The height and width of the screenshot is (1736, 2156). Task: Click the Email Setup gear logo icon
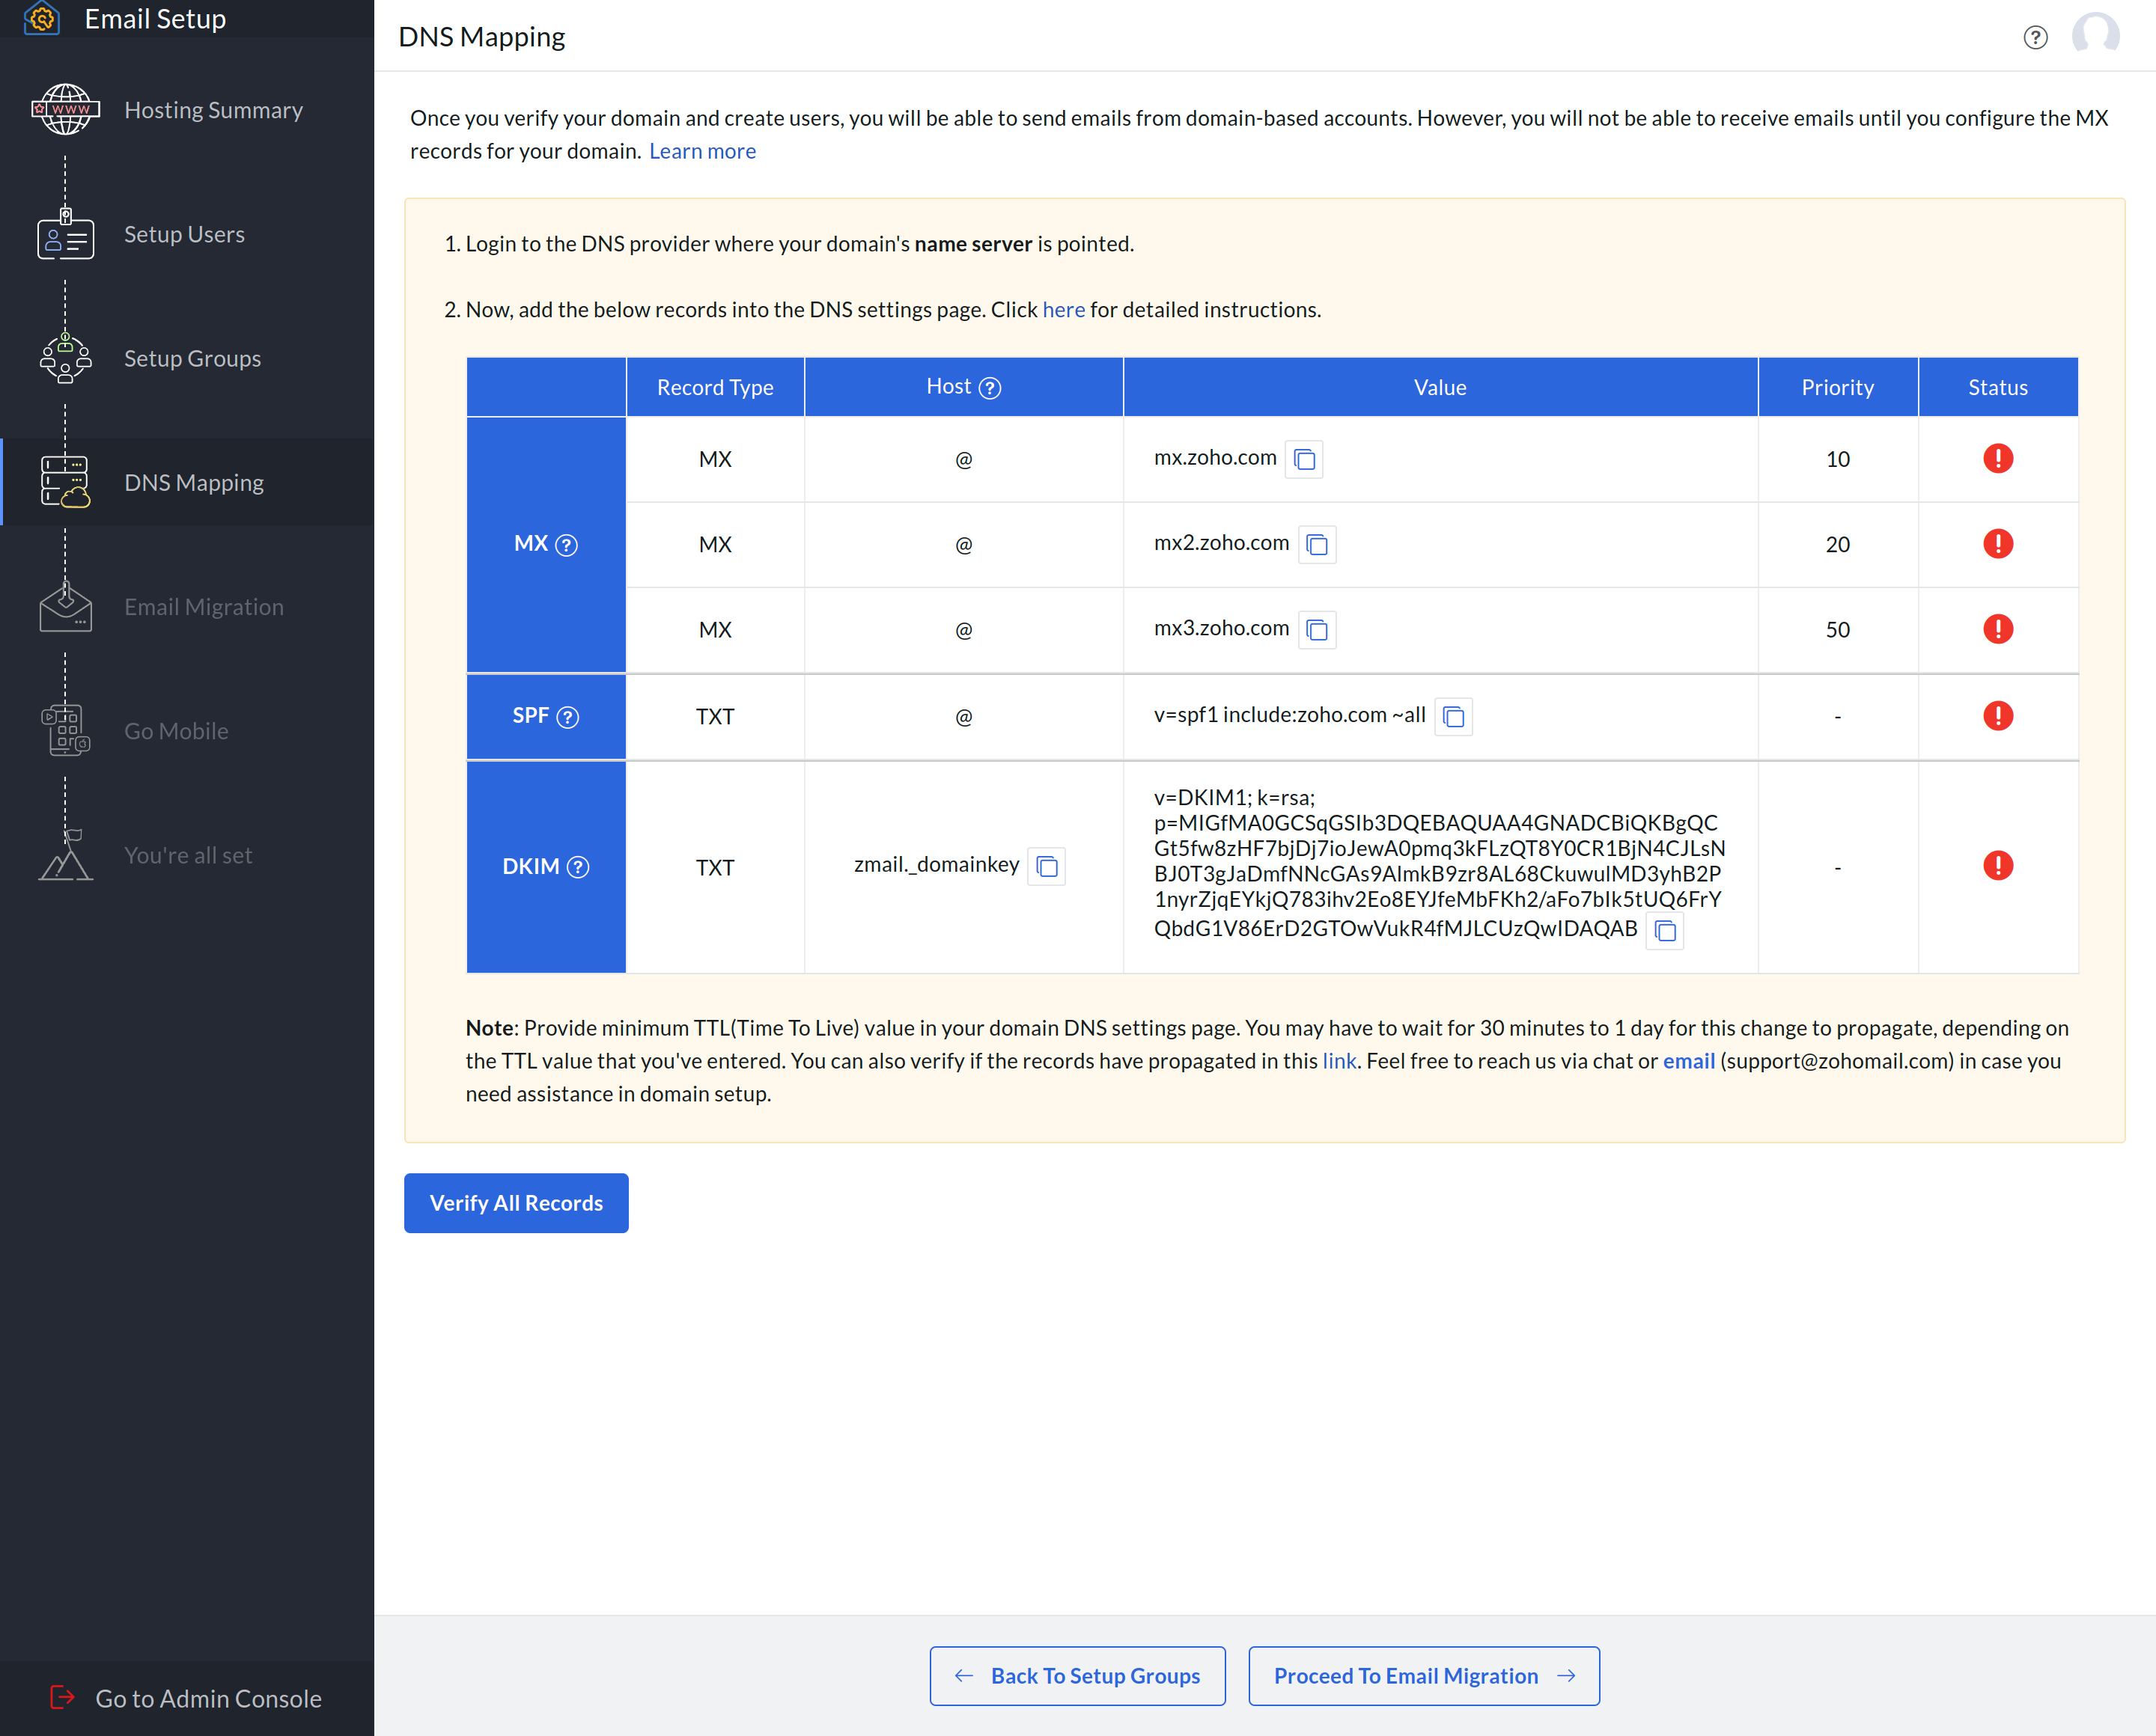pyautogui.click(x=42, y=19)
